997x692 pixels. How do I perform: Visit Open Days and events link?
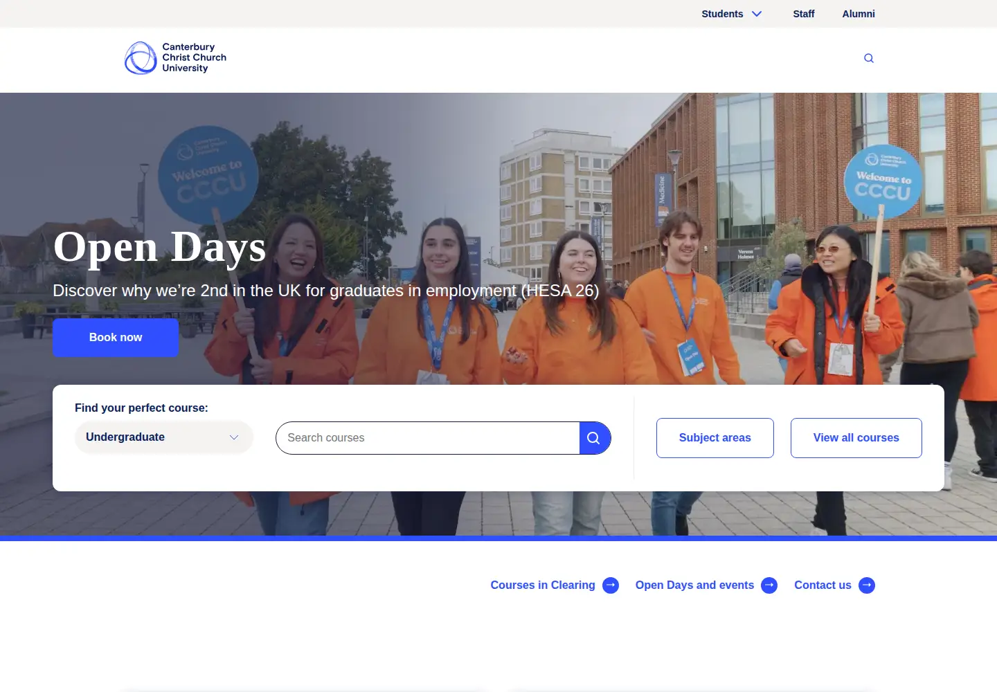(694, 585)
